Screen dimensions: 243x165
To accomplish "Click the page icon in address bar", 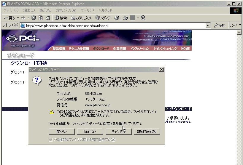I will click(x=23, y=25).
